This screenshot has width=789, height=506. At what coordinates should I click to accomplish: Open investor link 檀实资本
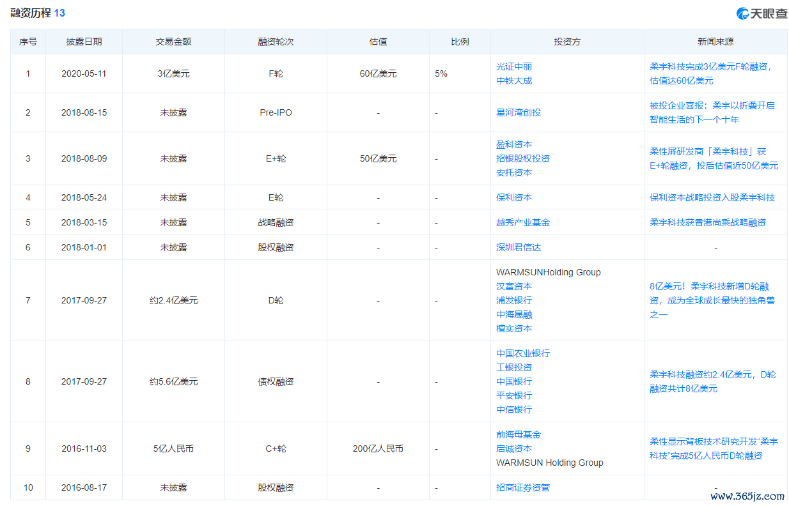click(514, 328)
